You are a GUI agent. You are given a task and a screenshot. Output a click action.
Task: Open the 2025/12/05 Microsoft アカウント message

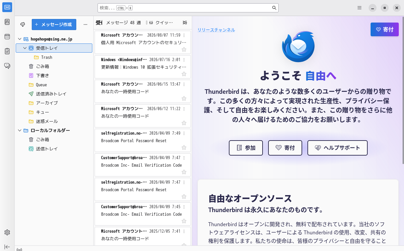(142, 236)
